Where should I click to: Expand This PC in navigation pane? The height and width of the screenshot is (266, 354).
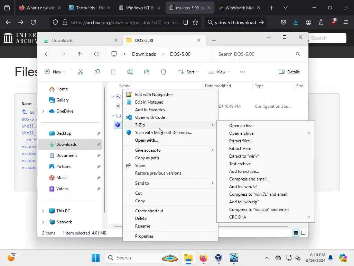(x=43, y=211)
